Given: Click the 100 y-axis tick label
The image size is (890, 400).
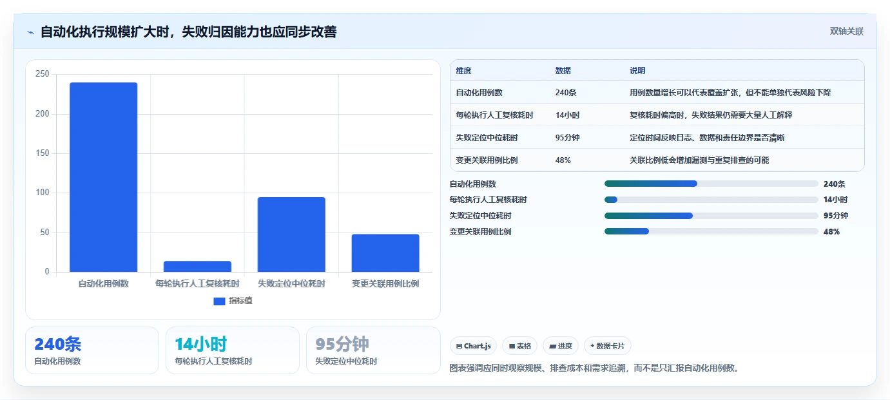Looking at the screenshot, I should point(43,193).
